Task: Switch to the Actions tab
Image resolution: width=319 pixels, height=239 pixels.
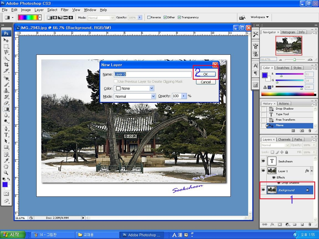Action: point(284,103)
